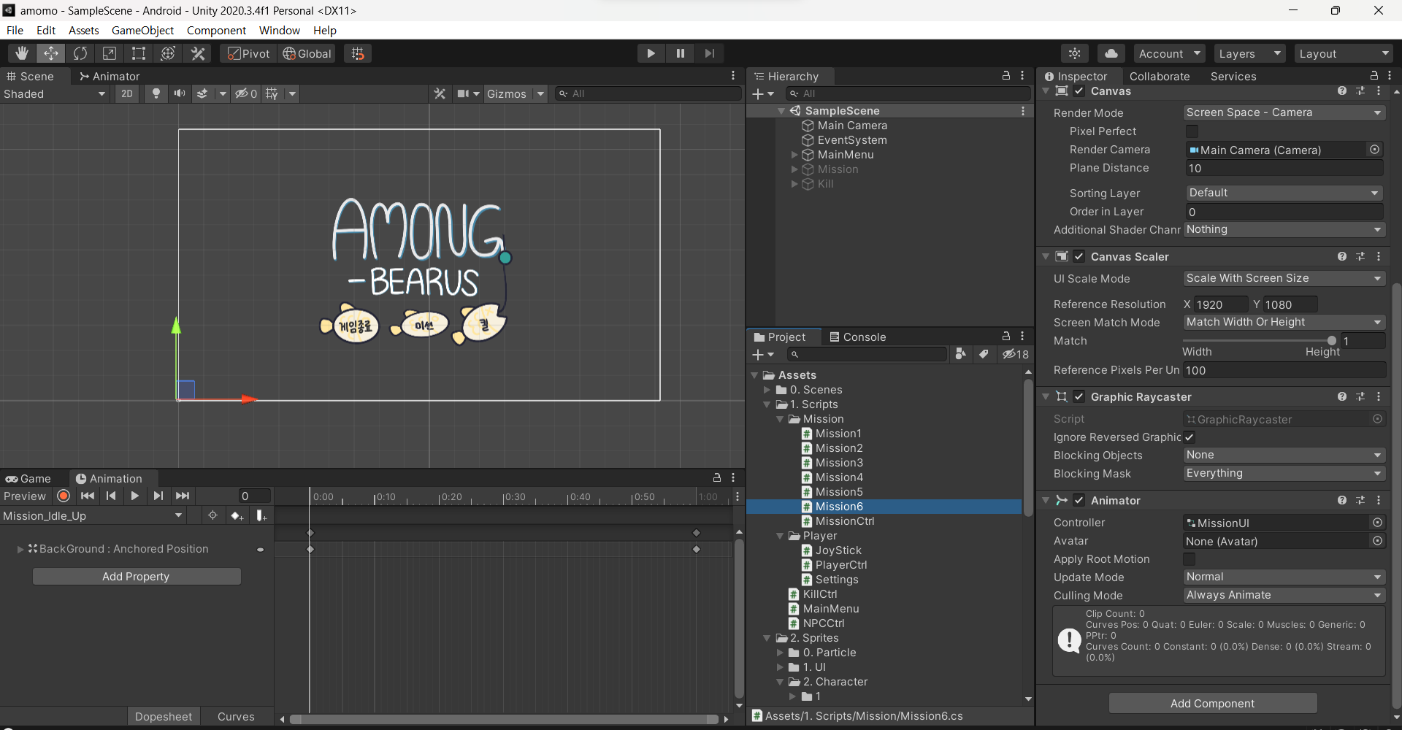The image size is (1402, 730).
Task: Click Add event icon in Animation
Action: (x=261, y=515)
